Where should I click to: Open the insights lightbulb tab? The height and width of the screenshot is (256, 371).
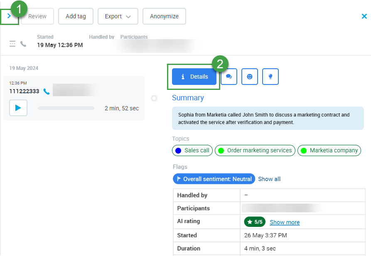point(270,77)
